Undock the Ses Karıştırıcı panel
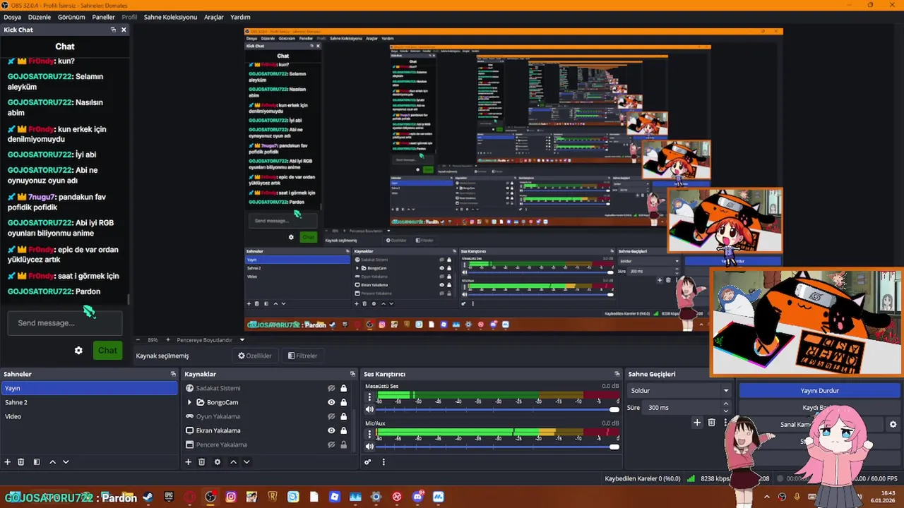 617,374
